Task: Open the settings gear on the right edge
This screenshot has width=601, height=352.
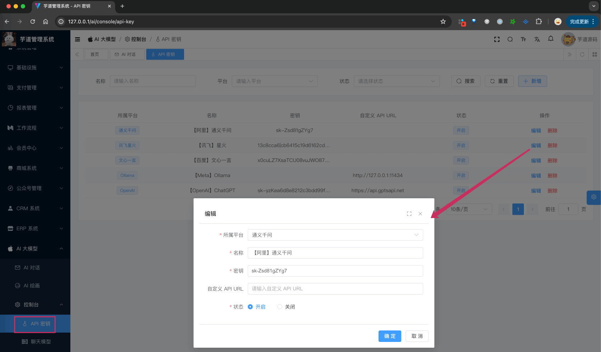Action: (594, 197)
